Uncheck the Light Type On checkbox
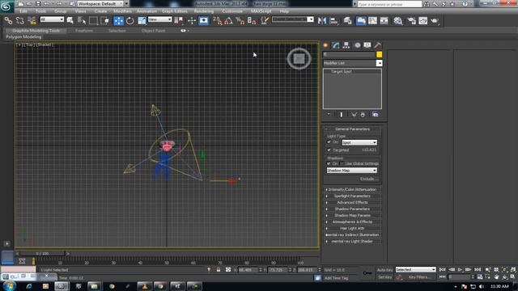The width and height of the screenshot is (518, 291). (x=329, y=142)
